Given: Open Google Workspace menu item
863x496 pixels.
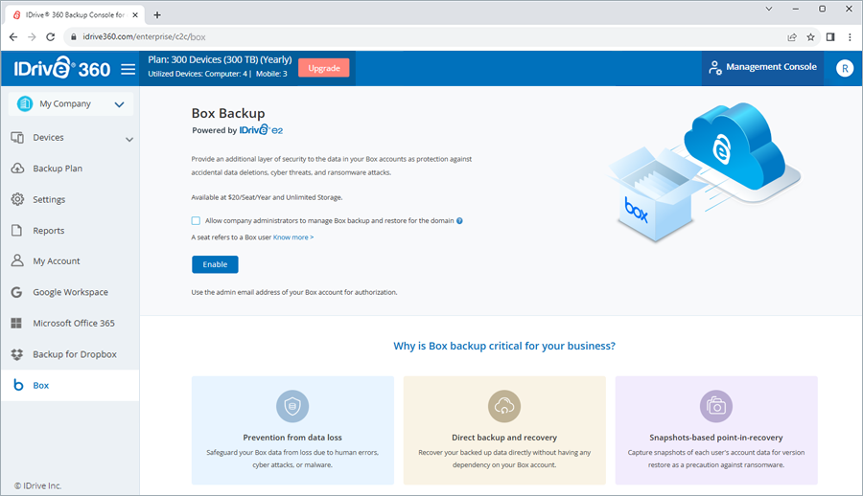Looking at the screenshot, I should tap(70, 292).
